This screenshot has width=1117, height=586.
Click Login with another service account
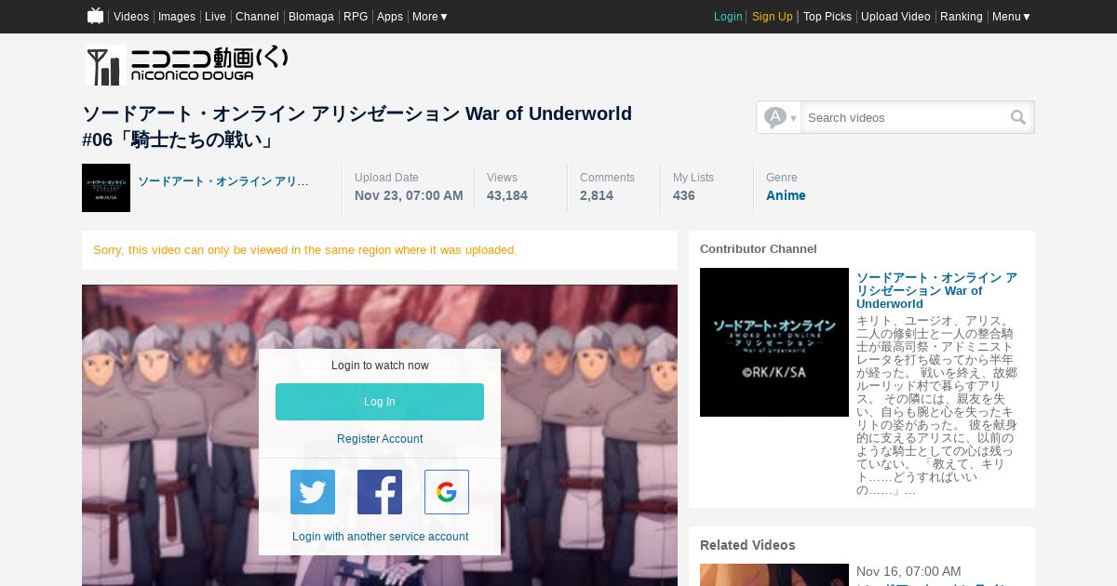tap(380, 537)
